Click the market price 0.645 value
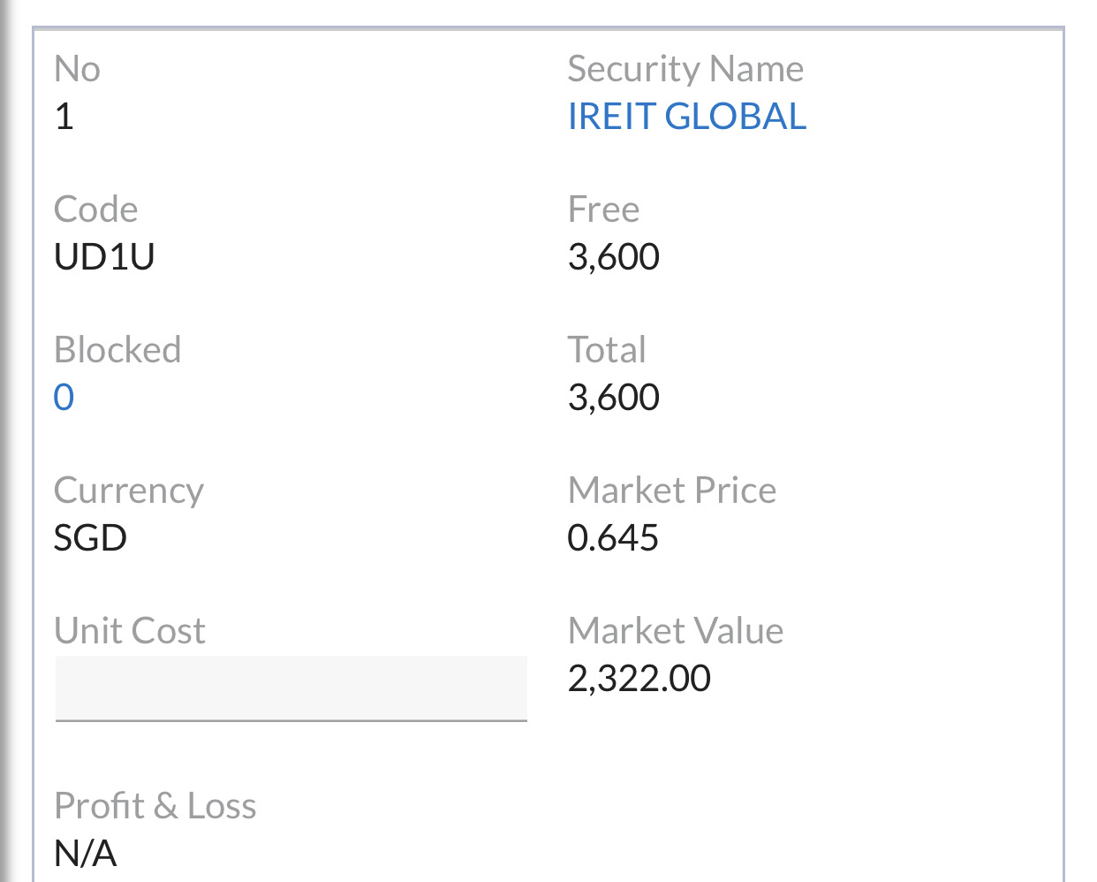The width and height of the screenshot is (1097, 882). tap(613, 538)
